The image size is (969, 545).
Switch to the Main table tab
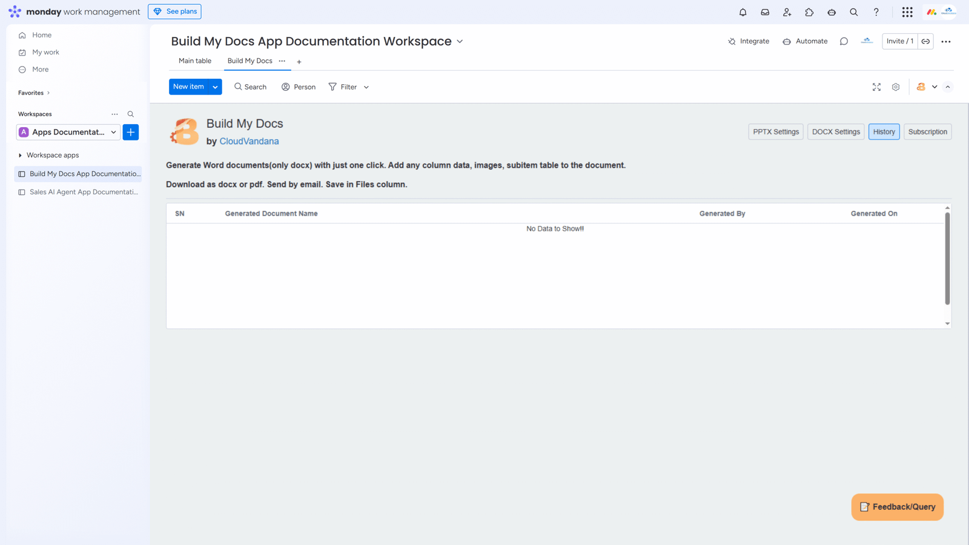pyautogui.click(x=195, y=61)
